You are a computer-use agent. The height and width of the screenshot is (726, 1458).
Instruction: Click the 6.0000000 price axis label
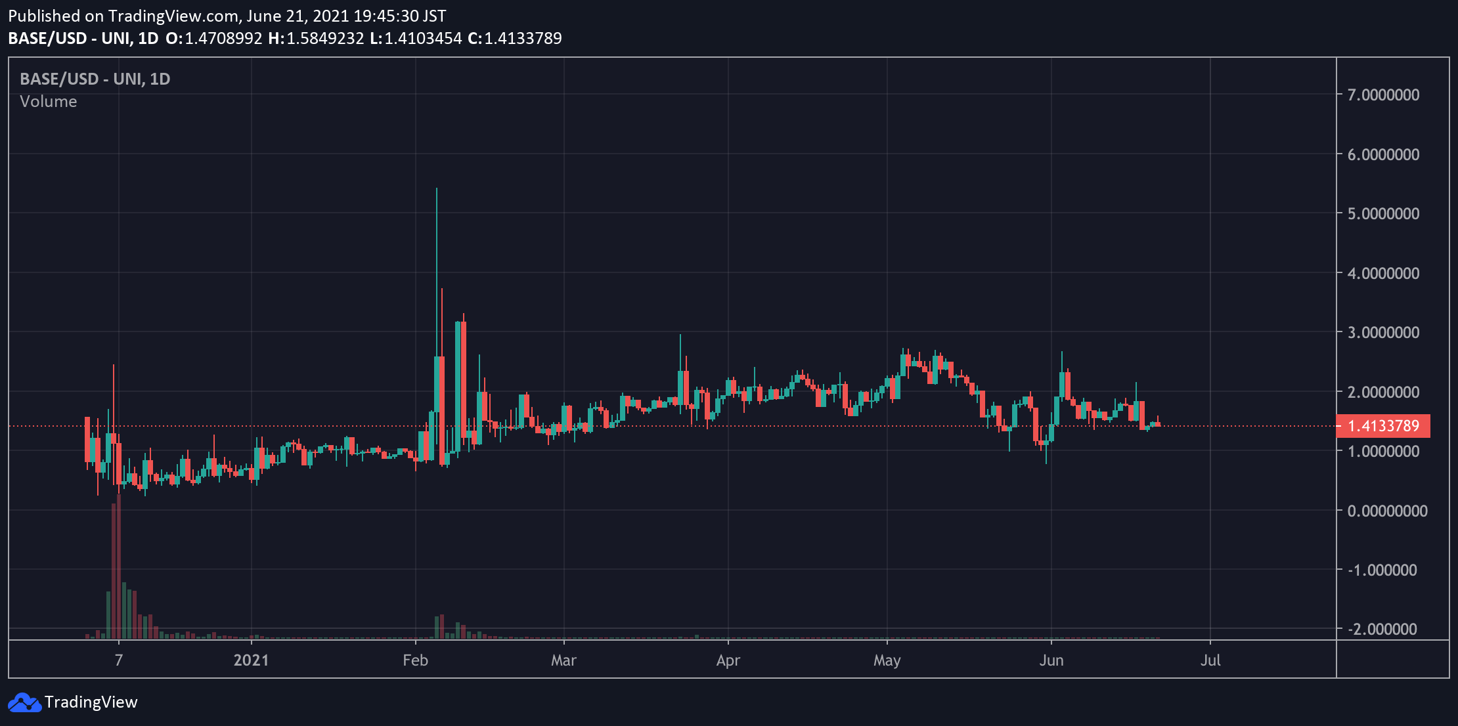pyautogui.click(x=1383, y=154)
